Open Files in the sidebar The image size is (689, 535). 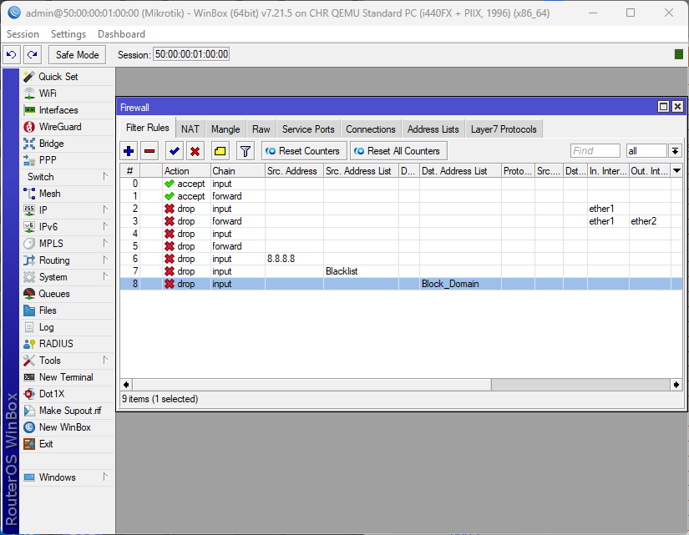pyautogui.click(x=67, y=310)
